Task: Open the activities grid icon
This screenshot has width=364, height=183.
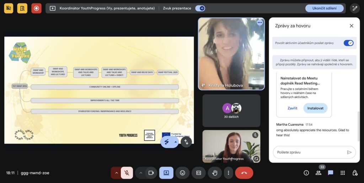Action: (x=343, y=173)
